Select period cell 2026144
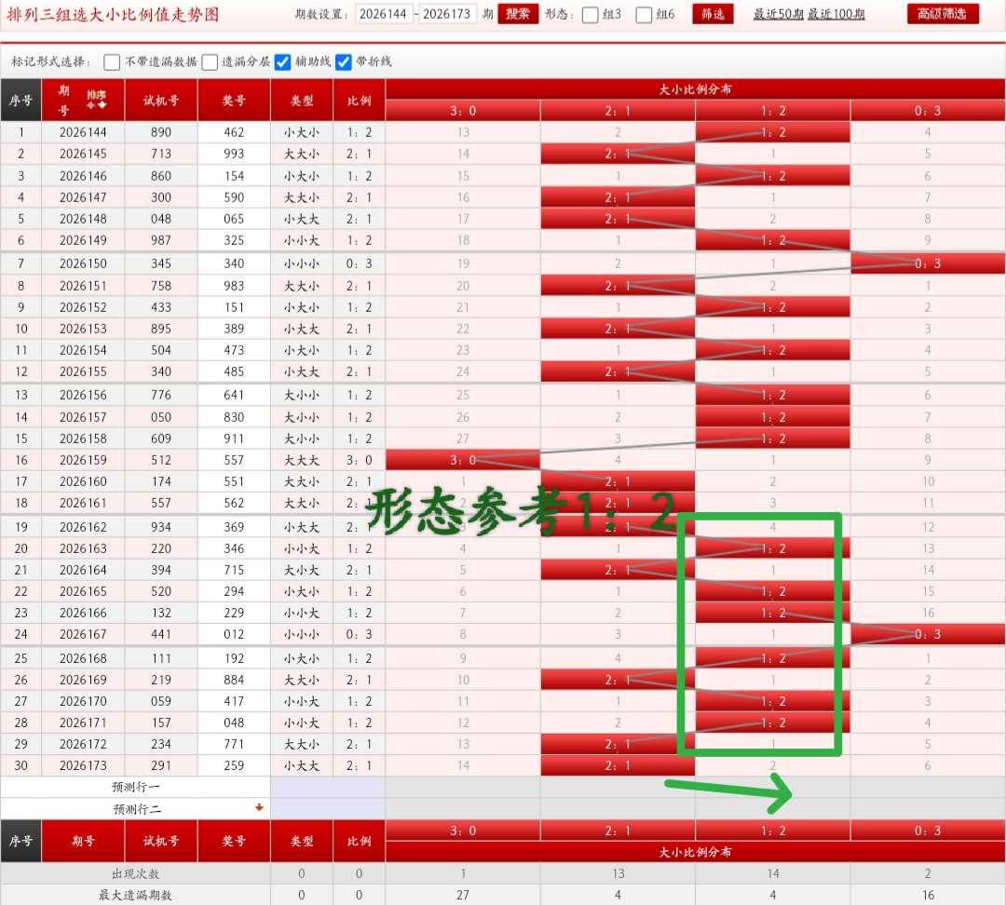 tap(84, 132)
